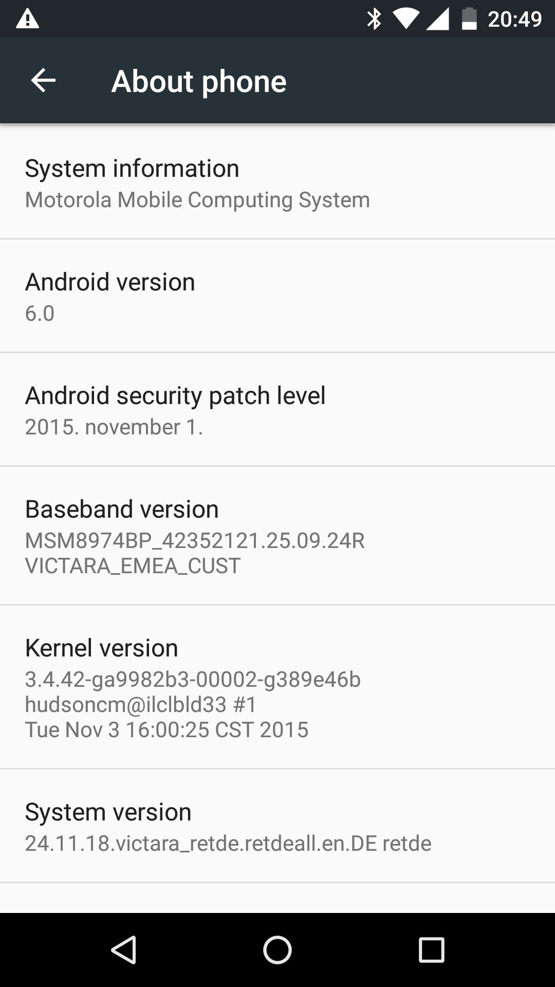Tap the Android version entry
555x987 pixels.
[x=277, y=296]
